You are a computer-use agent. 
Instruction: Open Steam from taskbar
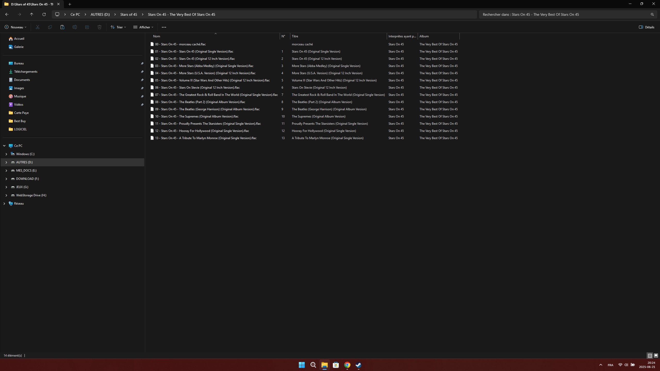pyautogui.click(x=358, y=365)
